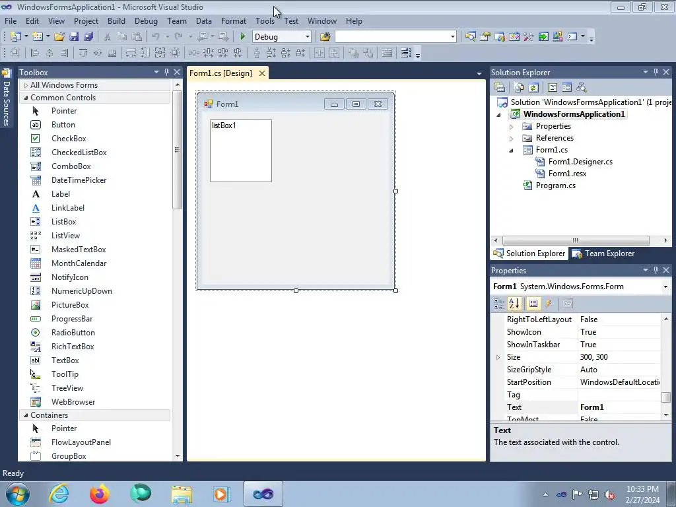This screenshot has height=507, width=676.
Task: Open the Debug configuration dropdown
Action: click(x=308, y=37)
